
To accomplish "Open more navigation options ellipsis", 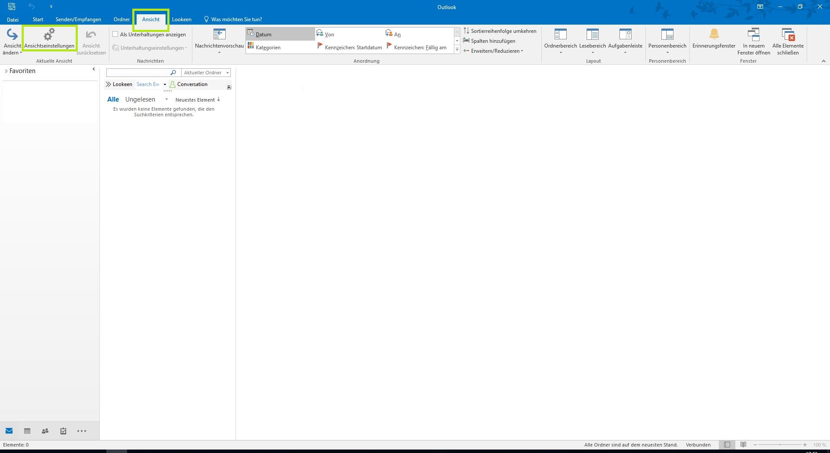I will [x=82, y=431].
